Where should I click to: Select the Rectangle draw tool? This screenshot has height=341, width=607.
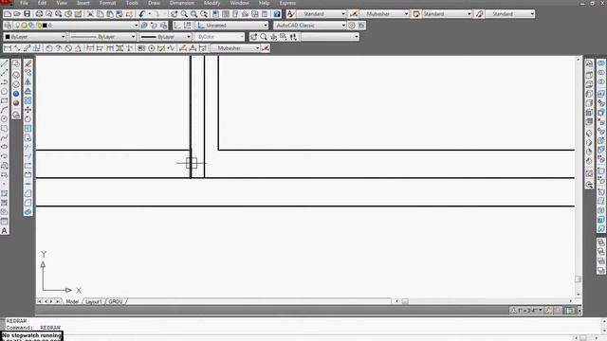tap(4, 100)
